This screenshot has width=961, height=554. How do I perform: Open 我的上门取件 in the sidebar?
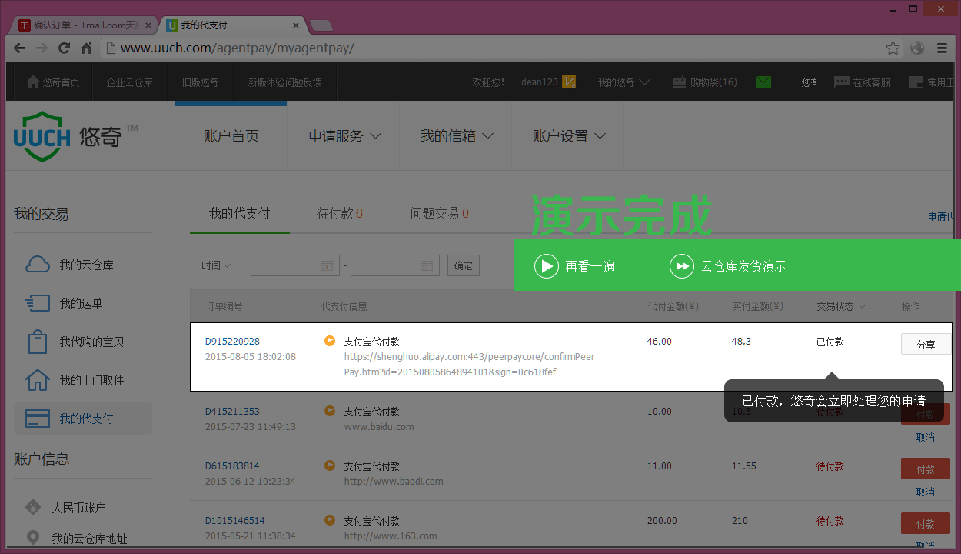pos(83,380)
